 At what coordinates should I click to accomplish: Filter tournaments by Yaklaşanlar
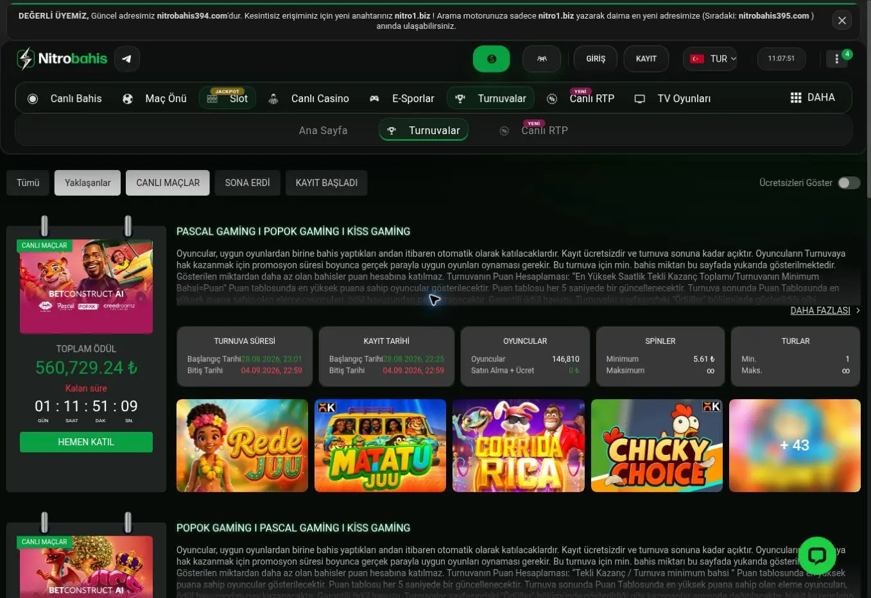click(88, 183)
